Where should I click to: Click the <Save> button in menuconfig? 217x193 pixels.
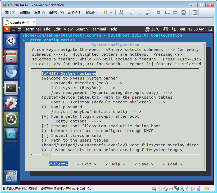(144, 164)
